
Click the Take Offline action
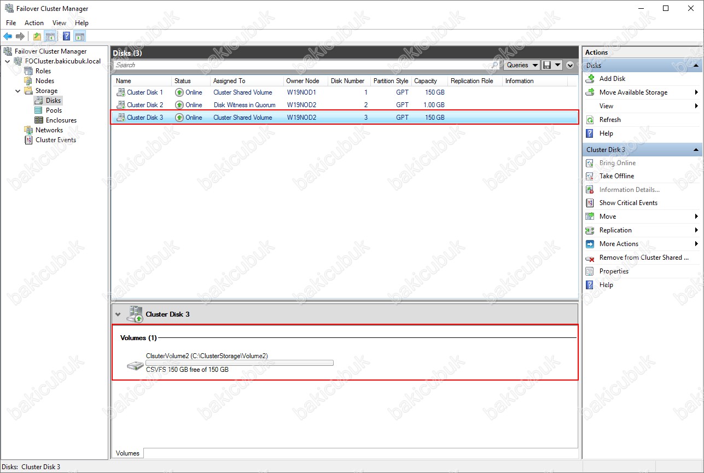[616, 176]
